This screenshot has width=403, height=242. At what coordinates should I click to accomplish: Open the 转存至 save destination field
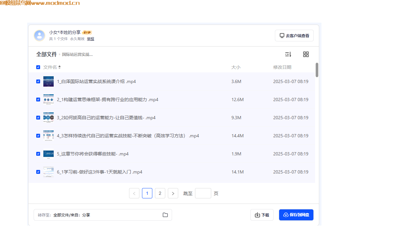point(103,215)
